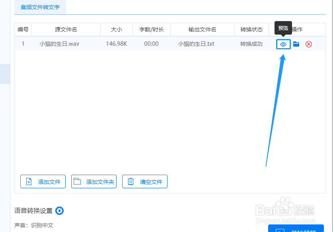Click the 源文件名 column header
333x232 pixels.
coord(66,29)
